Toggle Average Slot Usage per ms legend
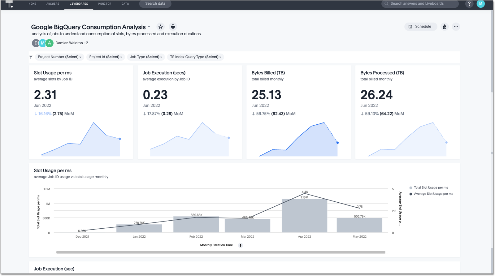 click(x=431, y=194)
